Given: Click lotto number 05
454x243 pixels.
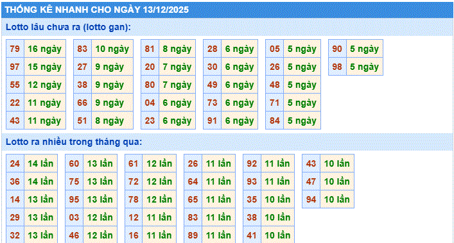Looking at the screenshot, I should pos(274,49).
